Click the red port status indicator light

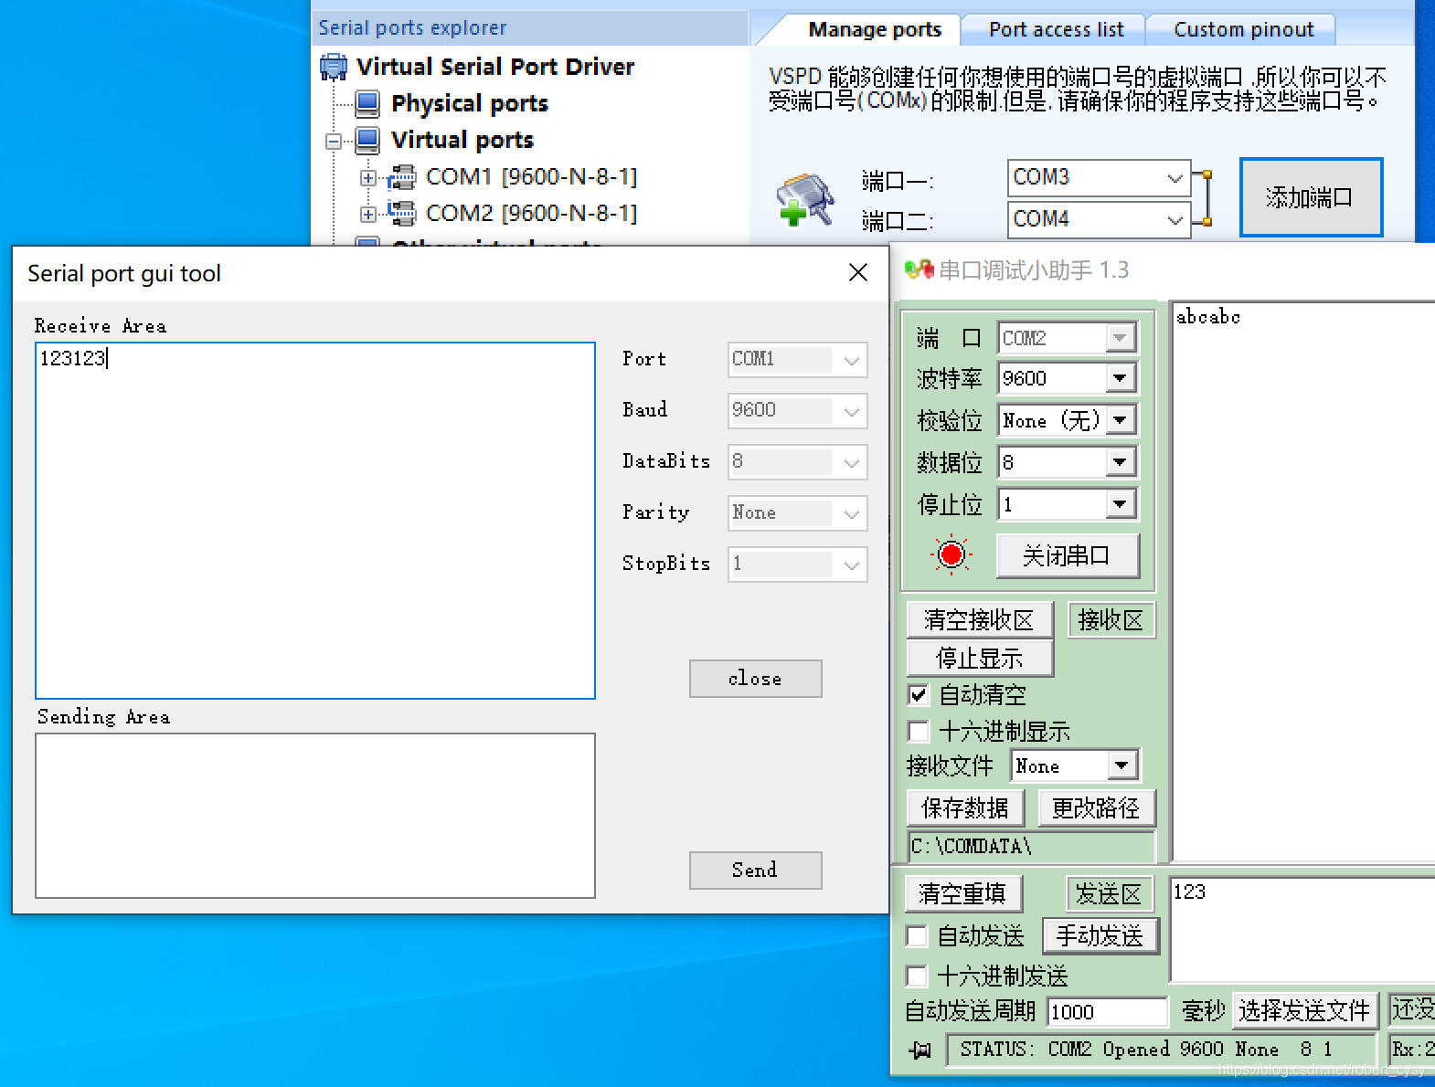coord(951,554)
